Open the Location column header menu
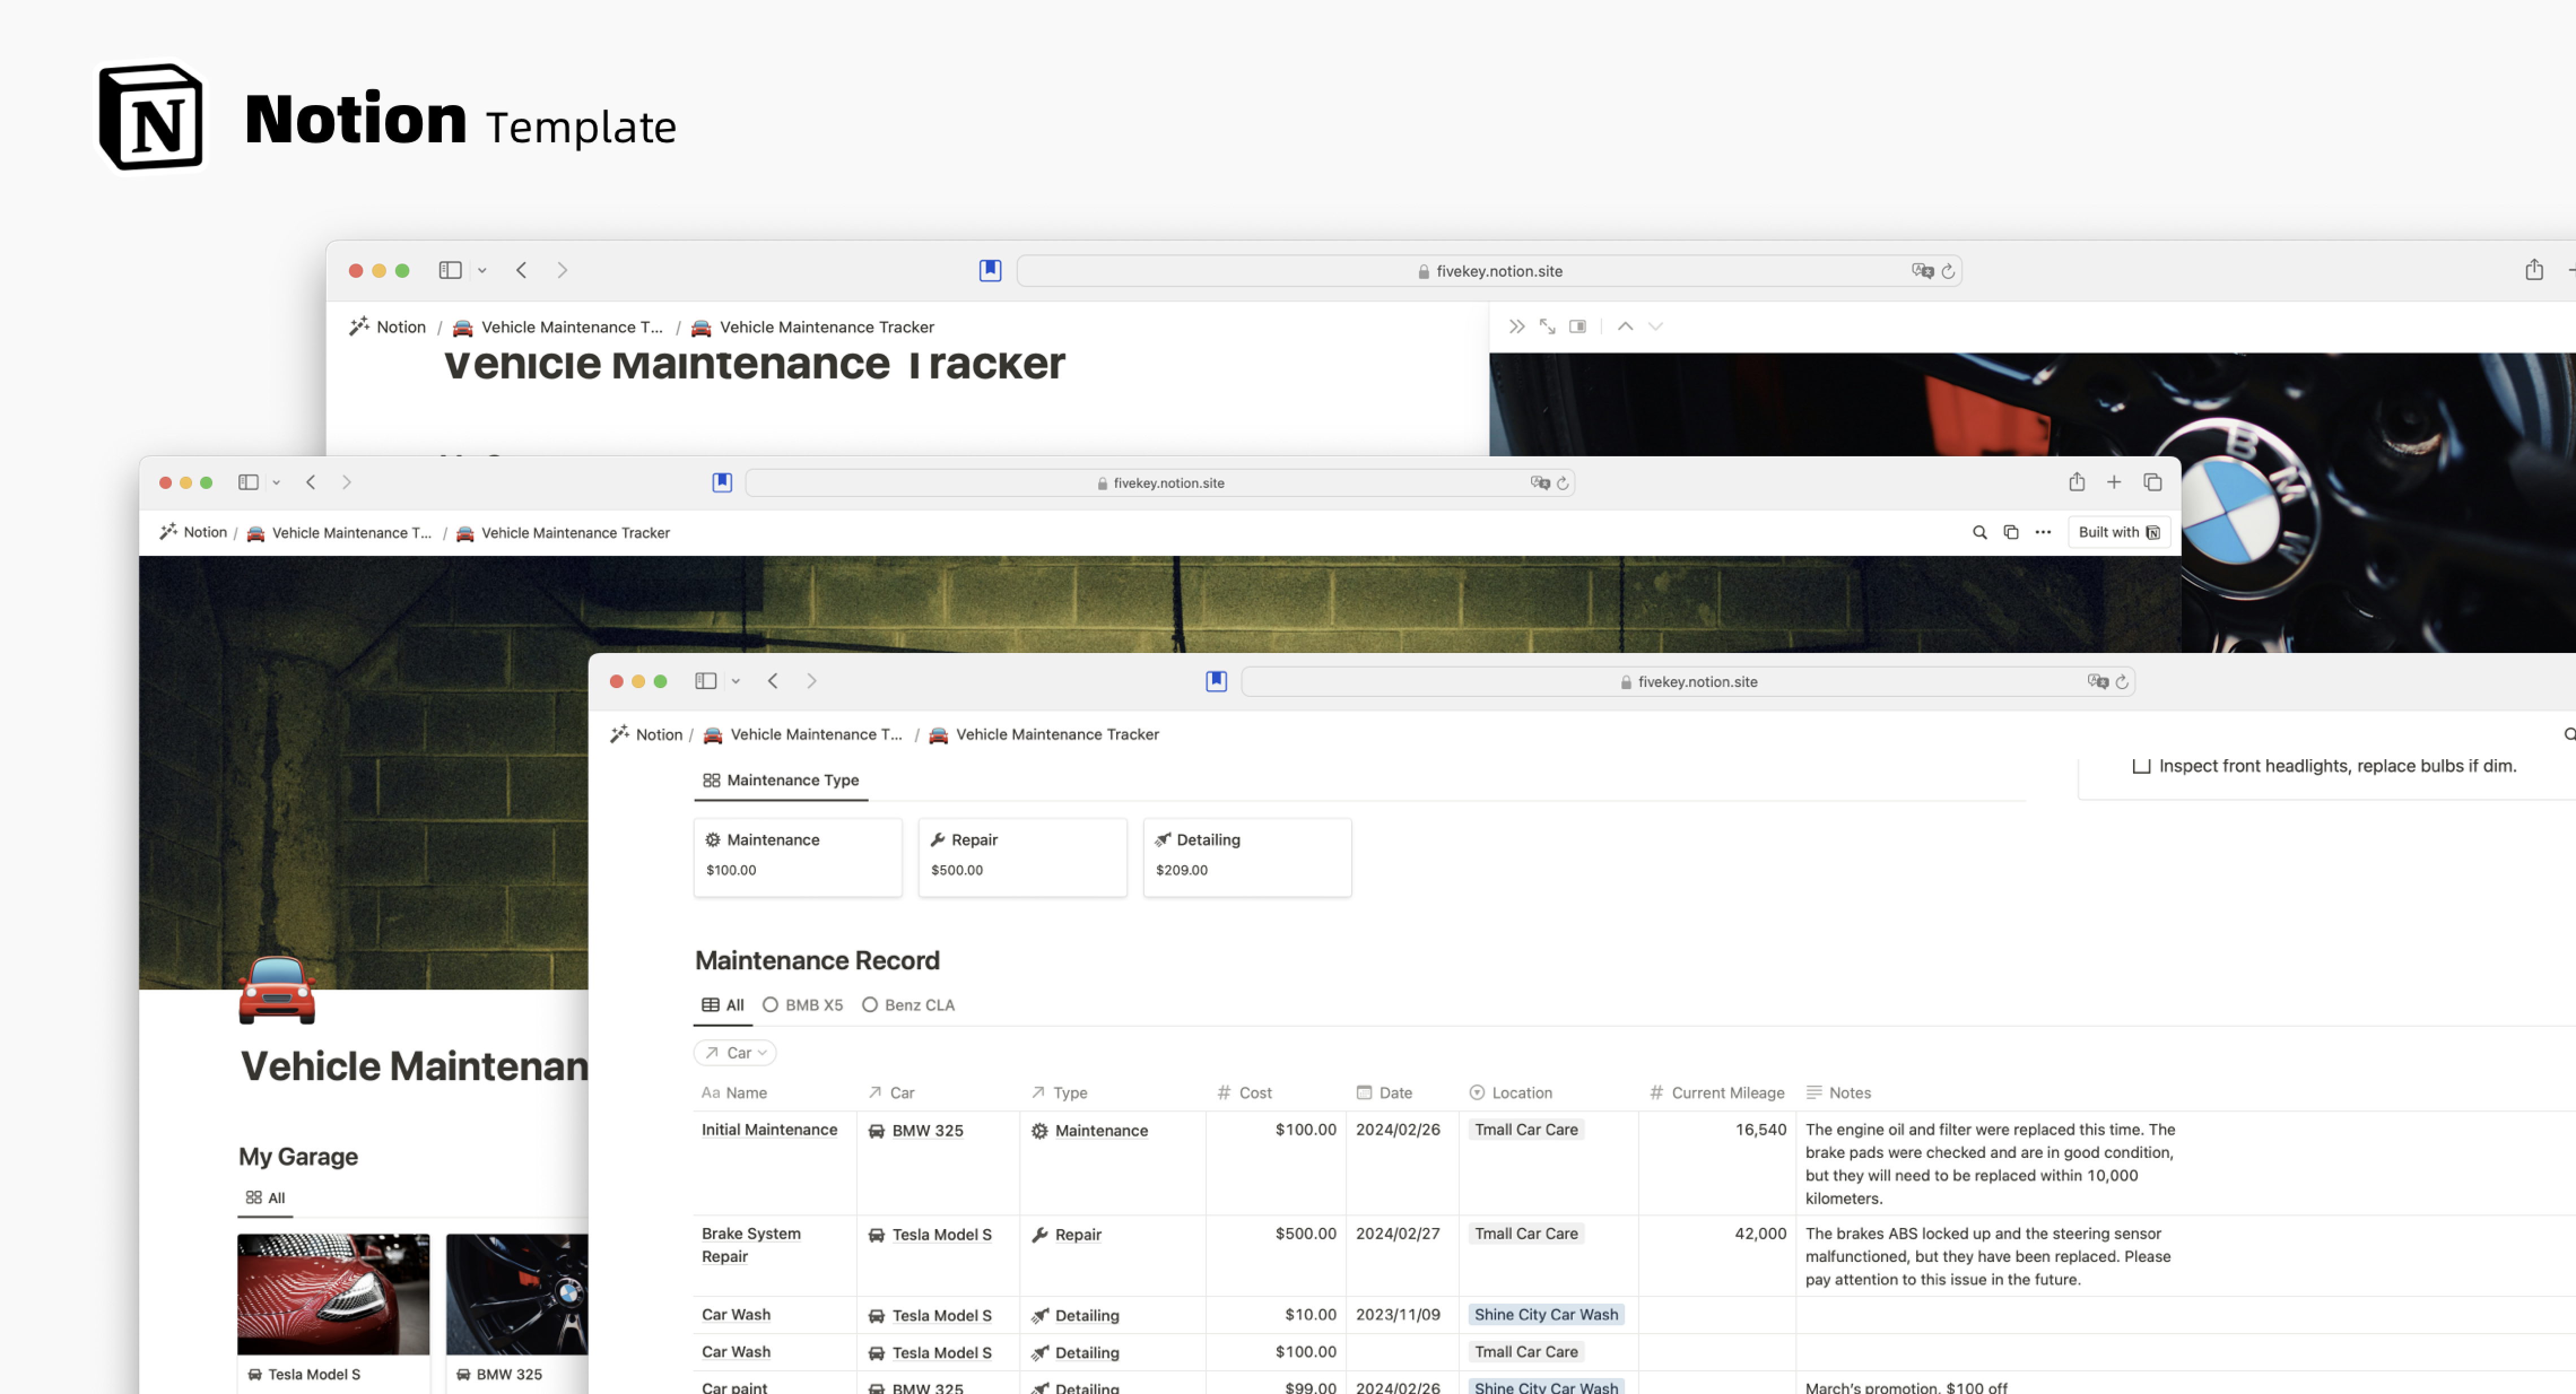This screenshot has width=2576, height=1394. point(1511,1093)
